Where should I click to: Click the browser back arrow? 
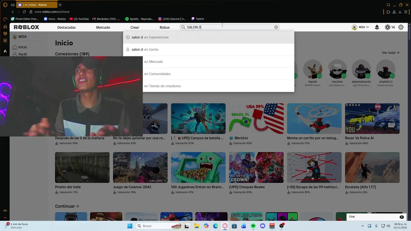13,12
